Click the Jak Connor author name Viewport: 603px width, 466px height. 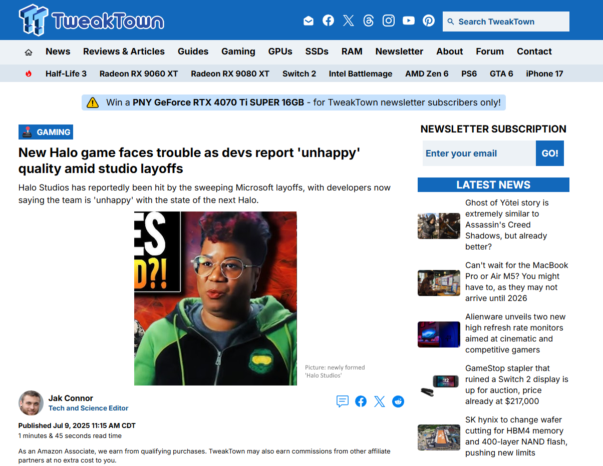[x=71, y=398]
